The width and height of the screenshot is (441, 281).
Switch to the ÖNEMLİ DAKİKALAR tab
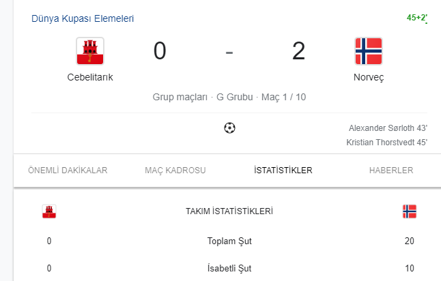[68, 171]
